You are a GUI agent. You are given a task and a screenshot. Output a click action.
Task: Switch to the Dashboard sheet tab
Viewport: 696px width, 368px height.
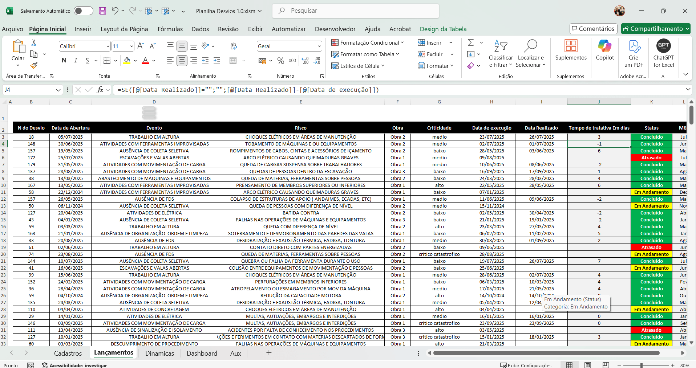pyautogui.click(x=202, y=353)
